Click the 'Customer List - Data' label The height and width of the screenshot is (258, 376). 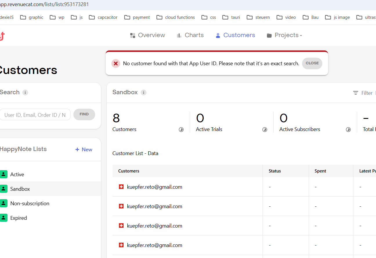135,153
